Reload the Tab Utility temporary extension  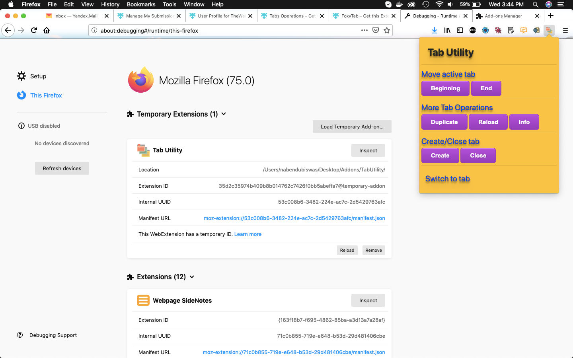tap(347, 250)
